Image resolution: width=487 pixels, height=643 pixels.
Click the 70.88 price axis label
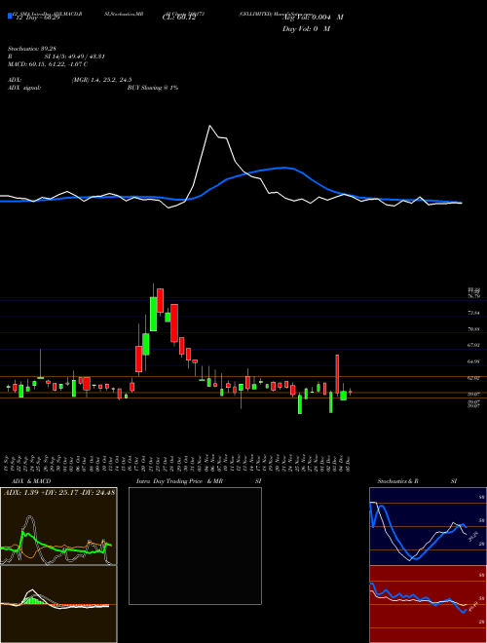coord(473,329)
